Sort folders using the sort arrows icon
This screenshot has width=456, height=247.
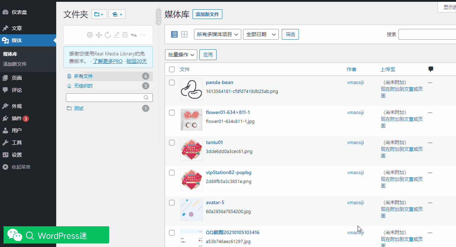pyautogui.click(x=134, y=35)
